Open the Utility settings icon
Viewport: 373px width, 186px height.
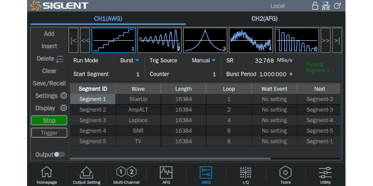[325, 175]
